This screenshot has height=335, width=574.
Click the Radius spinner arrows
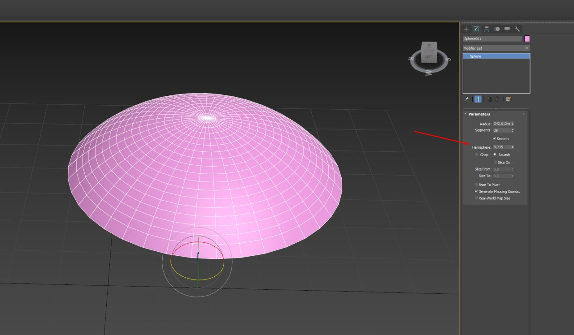[513, 124]
